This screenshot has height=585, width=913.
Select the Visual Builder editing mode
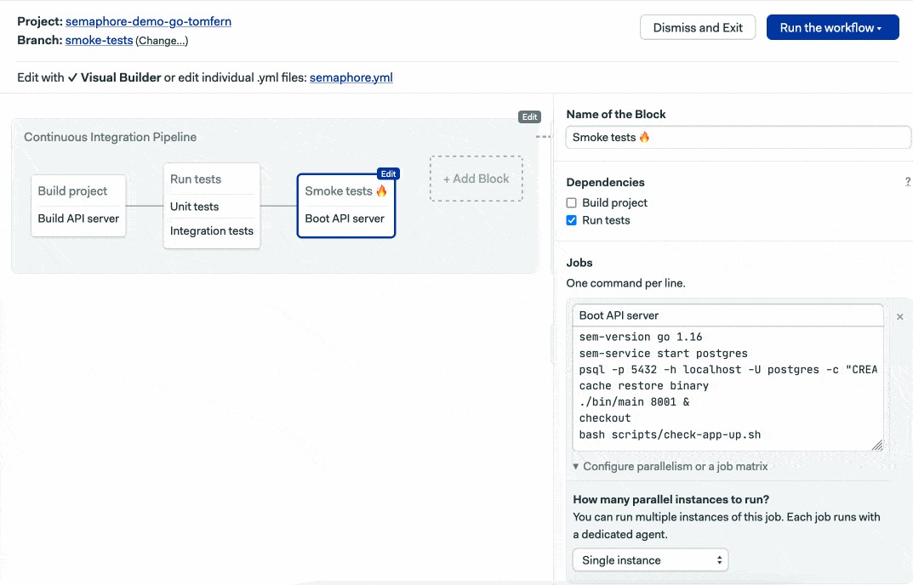pyautogui.click(x=114, y=77)
